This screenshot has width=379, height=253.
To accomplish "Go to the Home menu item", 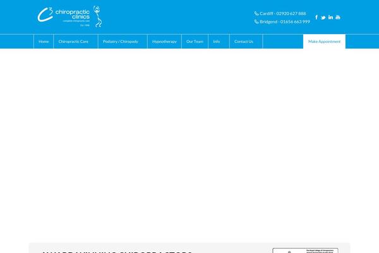I will [44, 41].
